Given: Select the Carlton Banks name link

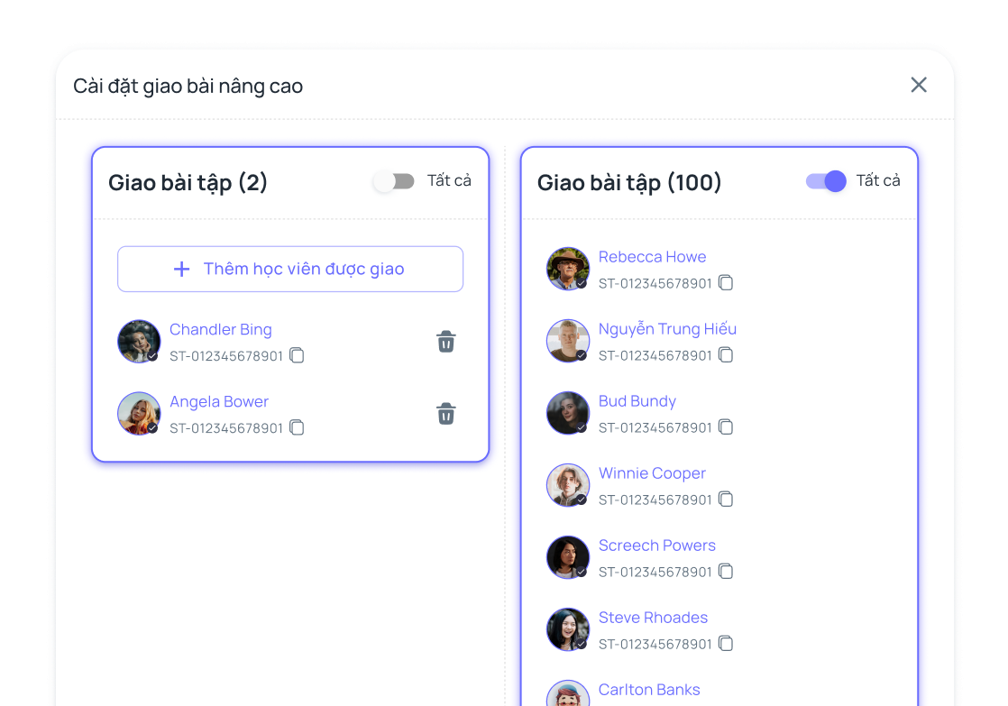Looking at the screenshot, I should click(649, 690).
